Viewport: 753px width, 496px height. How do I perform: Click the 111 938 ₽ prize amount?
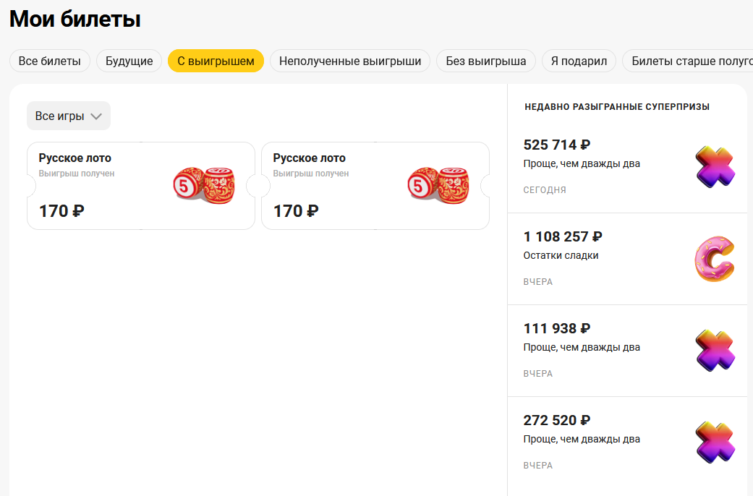click(x=557, y=328)
